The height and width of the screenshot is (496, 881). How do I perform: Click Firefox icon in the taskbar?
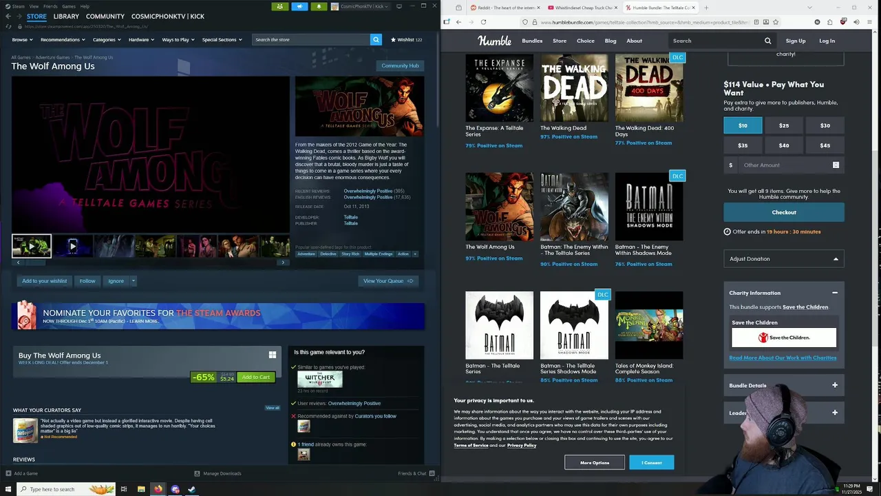pyautogui.click(x=158, y=489)
